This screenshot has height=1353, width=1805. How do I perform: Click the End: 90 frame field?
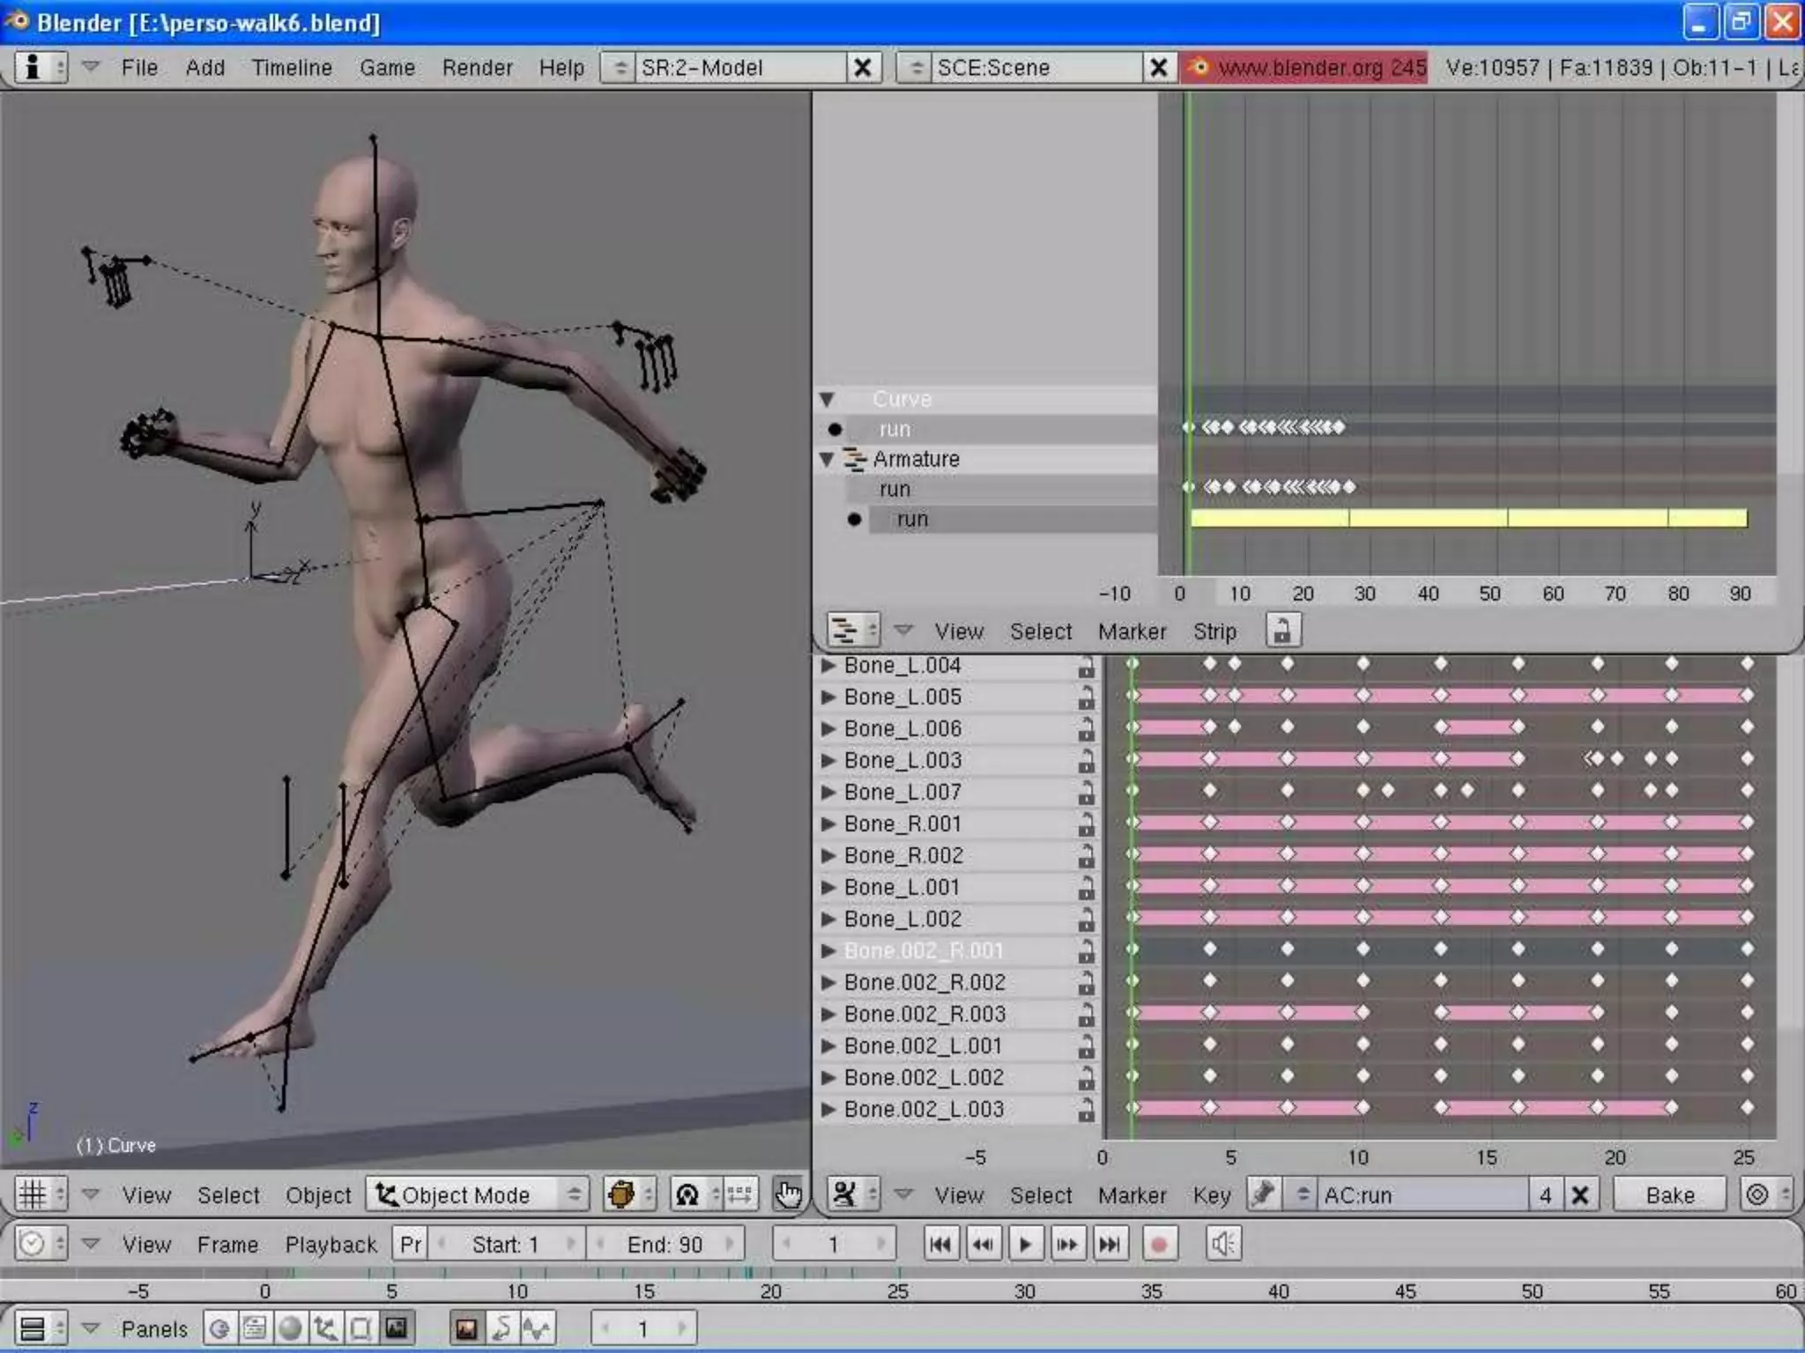pyautogui.click(x=665, y=1245)
